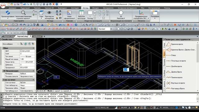Click the command history scroll-up arrow

point(198,95)
